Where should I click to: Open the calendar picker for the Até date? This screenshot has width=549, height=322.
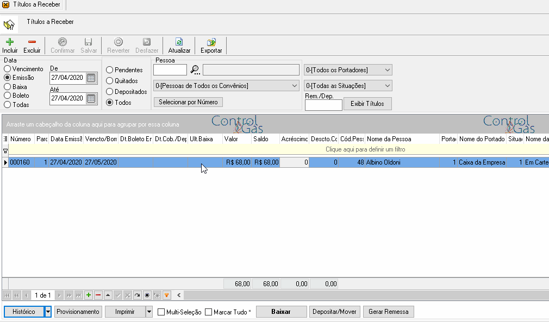91,99
